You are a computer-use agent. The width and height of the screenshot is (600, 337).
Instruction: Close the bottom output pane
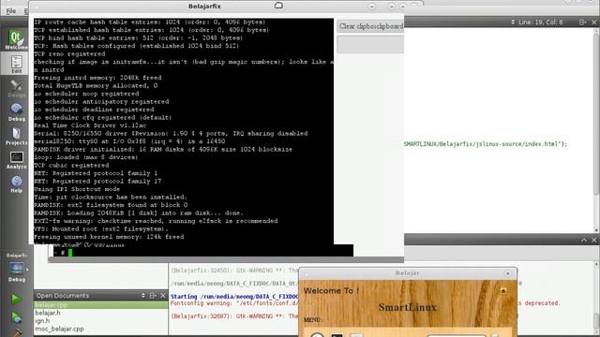[593, 240]
